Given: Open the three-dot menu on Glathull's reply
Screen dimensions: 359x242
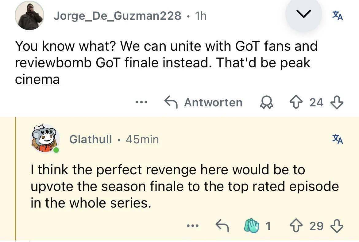Looking at the screenshot, I should click(x=193, y=226).
